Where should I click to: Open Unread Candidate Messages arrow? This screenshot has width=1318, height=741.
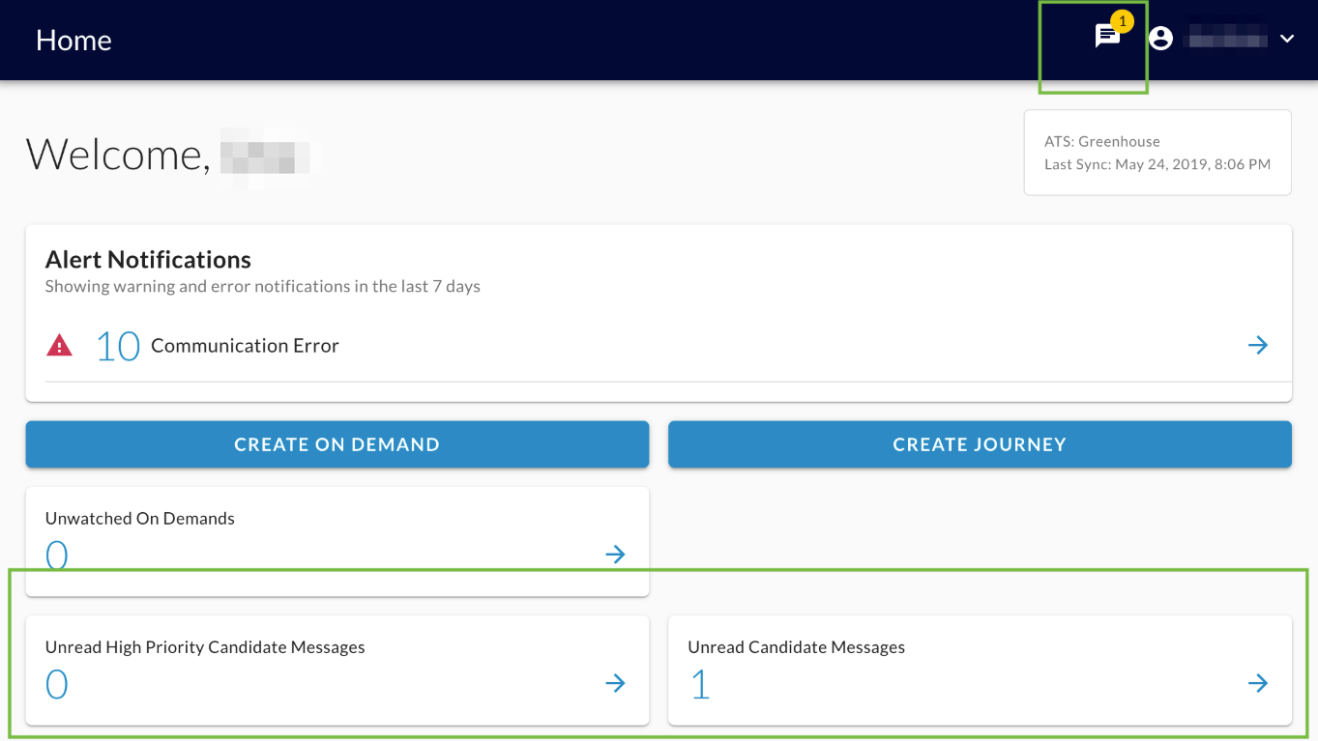[1257, 683]
